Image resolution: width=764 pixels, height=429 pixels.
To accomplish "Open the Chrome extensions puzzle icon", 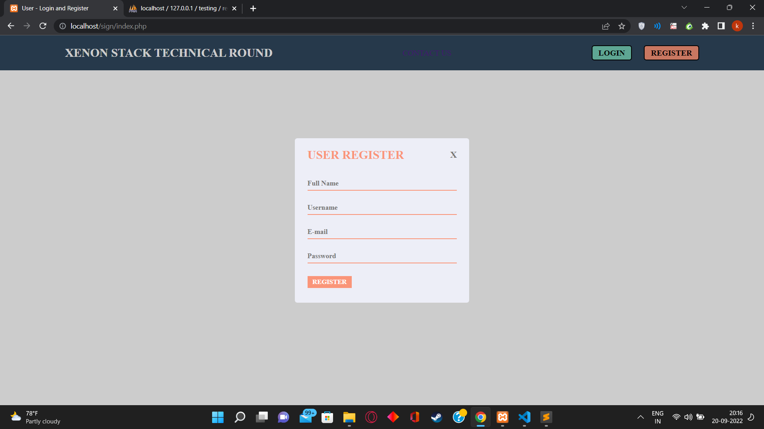I will tap(705, 26).
